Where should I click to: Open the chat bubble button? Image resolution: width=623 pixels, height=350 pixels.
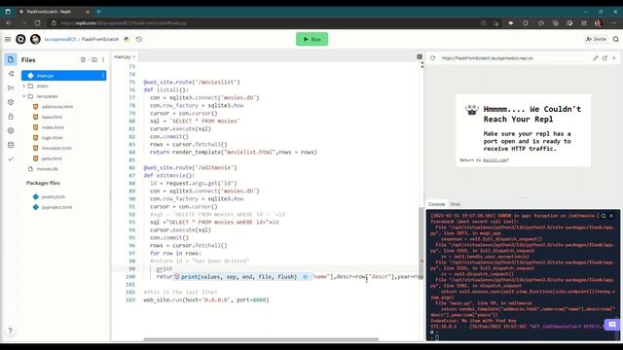612,324
